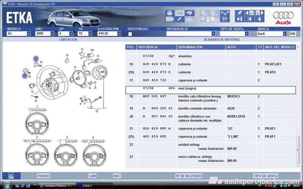The image size is (303, 189).
Task: Open the AÑO dropdown showing 2009
Action: [52, 34]
